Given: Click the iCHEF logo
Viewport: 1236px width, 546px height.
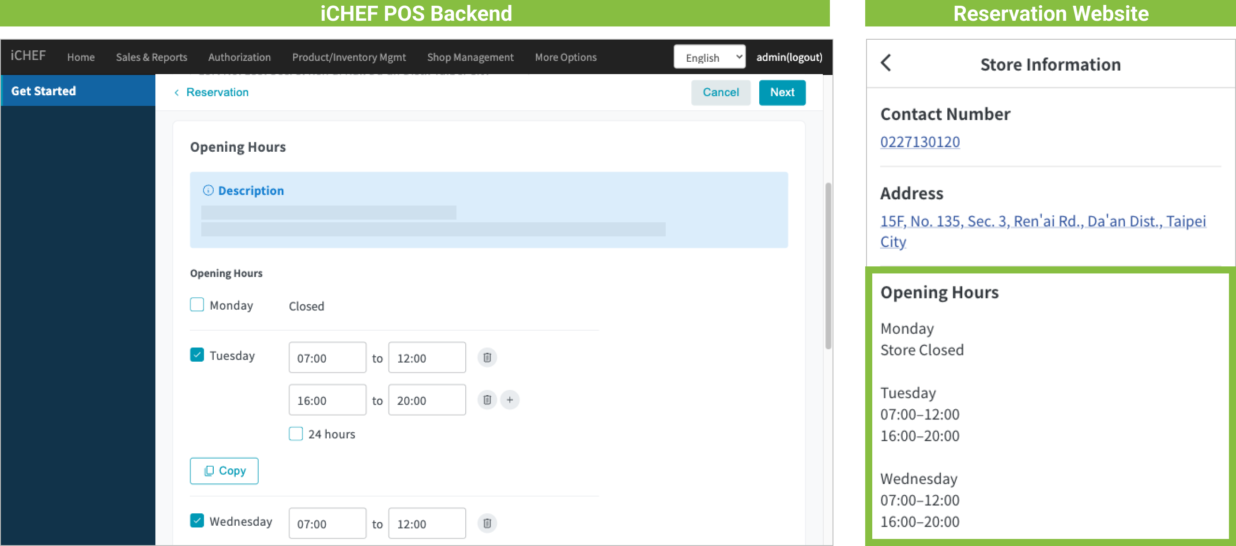Looking at the screenshot, I should 28,56.
